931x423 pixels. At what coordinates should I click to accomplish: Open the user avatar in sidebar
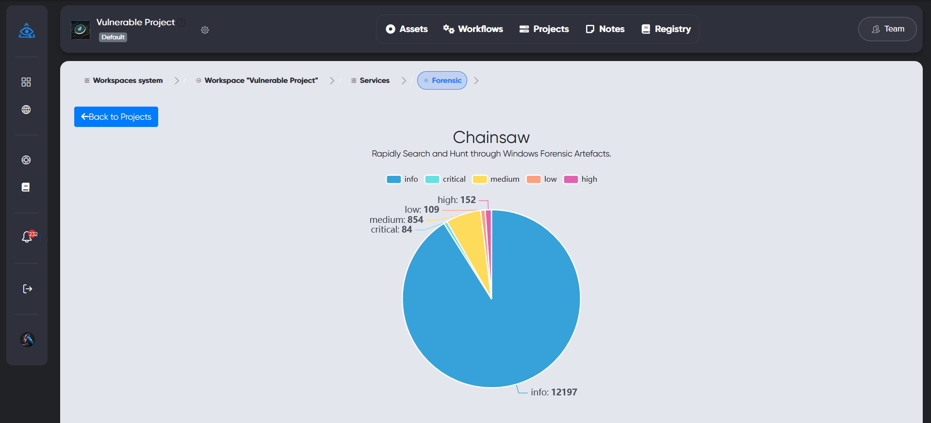click(27, 339)
